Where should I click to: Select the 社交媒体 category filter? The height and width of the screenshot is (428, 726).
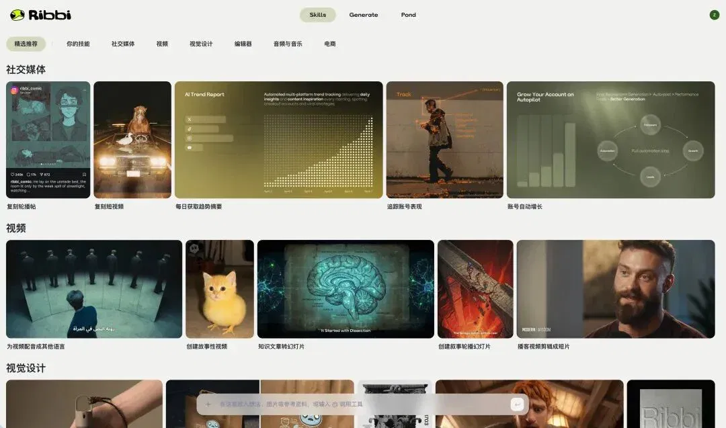point(123,44)
